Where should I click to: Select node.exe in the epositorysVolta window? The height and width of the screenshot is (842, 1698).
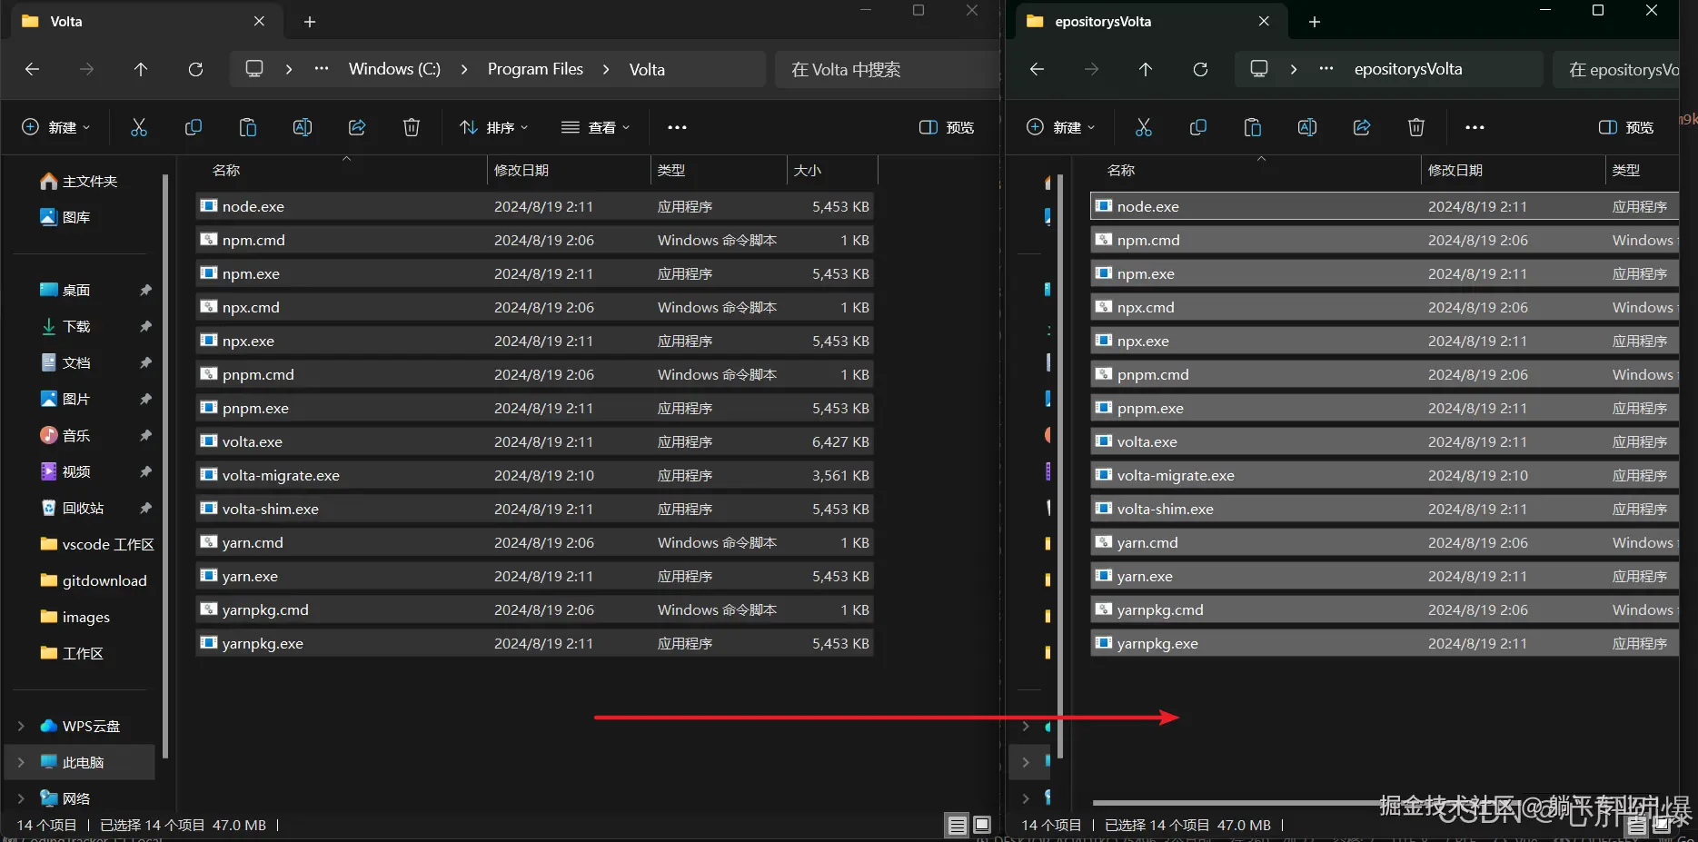1385,206
